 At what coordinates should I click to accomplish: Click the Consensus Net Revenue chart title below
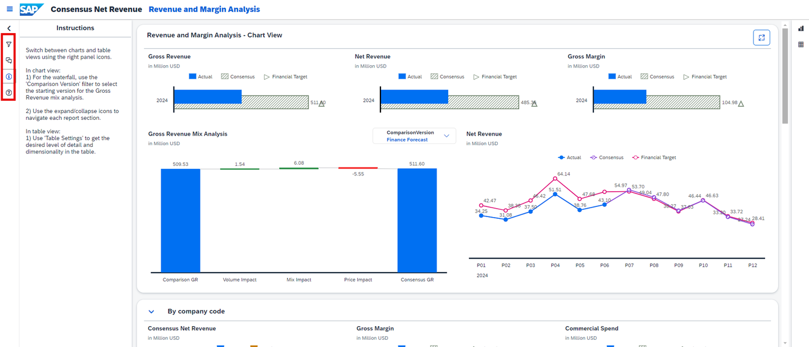[182, 328]
